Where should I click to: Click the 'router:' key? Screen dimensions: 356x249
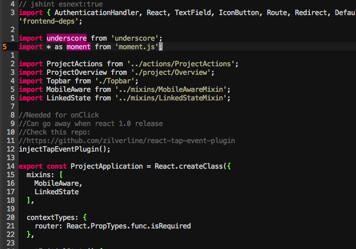49,226
